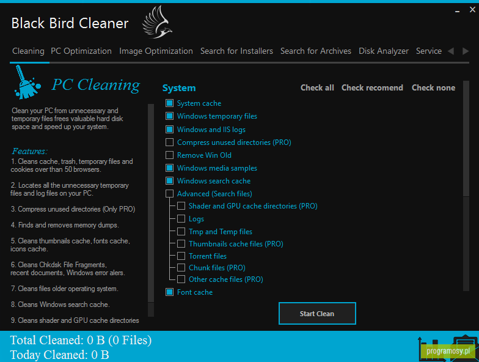Click Compress unused directories (Only PRO) feature
The image size is (479, 362).
73,209
